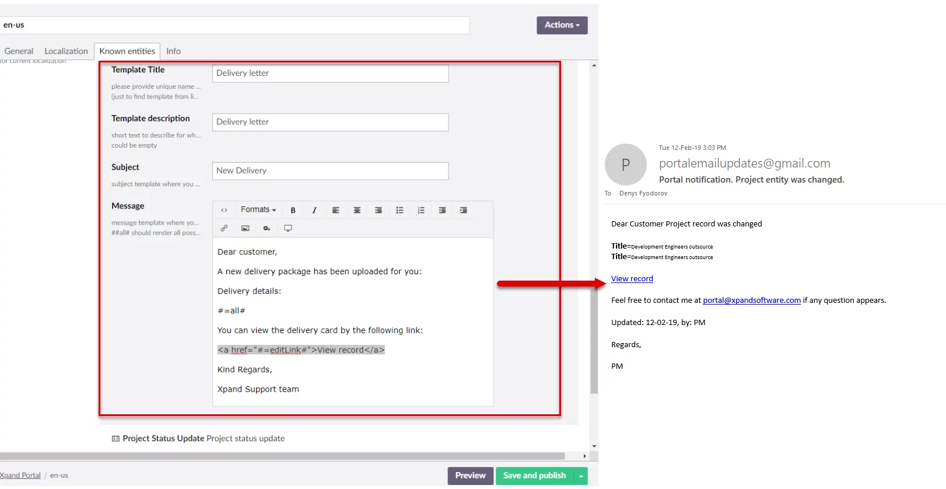This screenshot has width=946, height=489.
Task: Insert a numbered list in message
Action: tap(421, 210)
